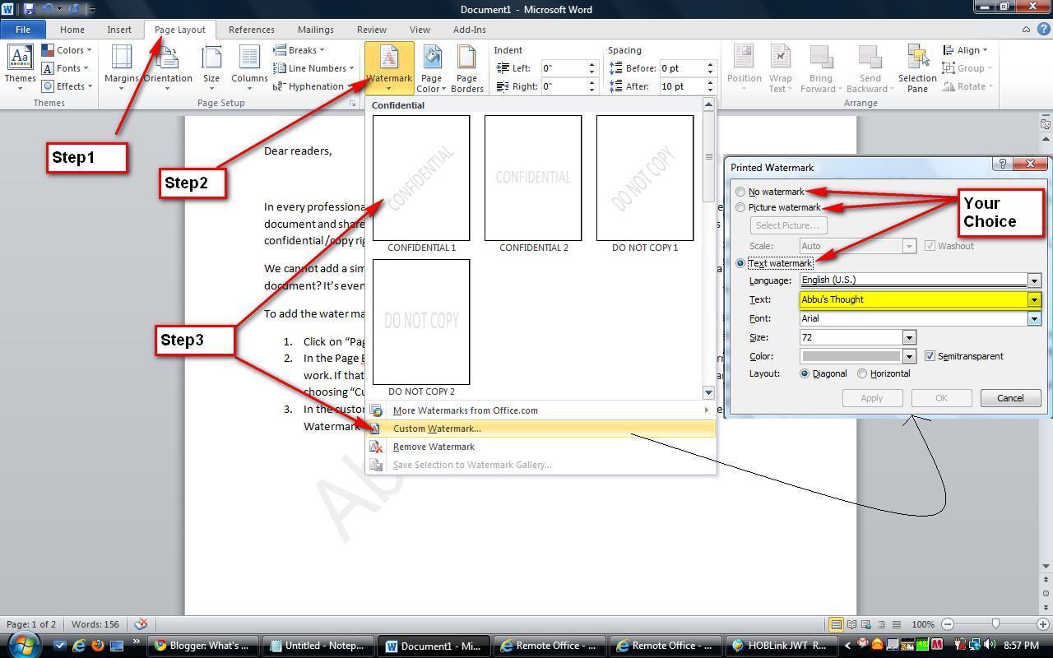1053x658 pixels.
Task: Enable the Text watermark option
Action: (x=740, y=262)
